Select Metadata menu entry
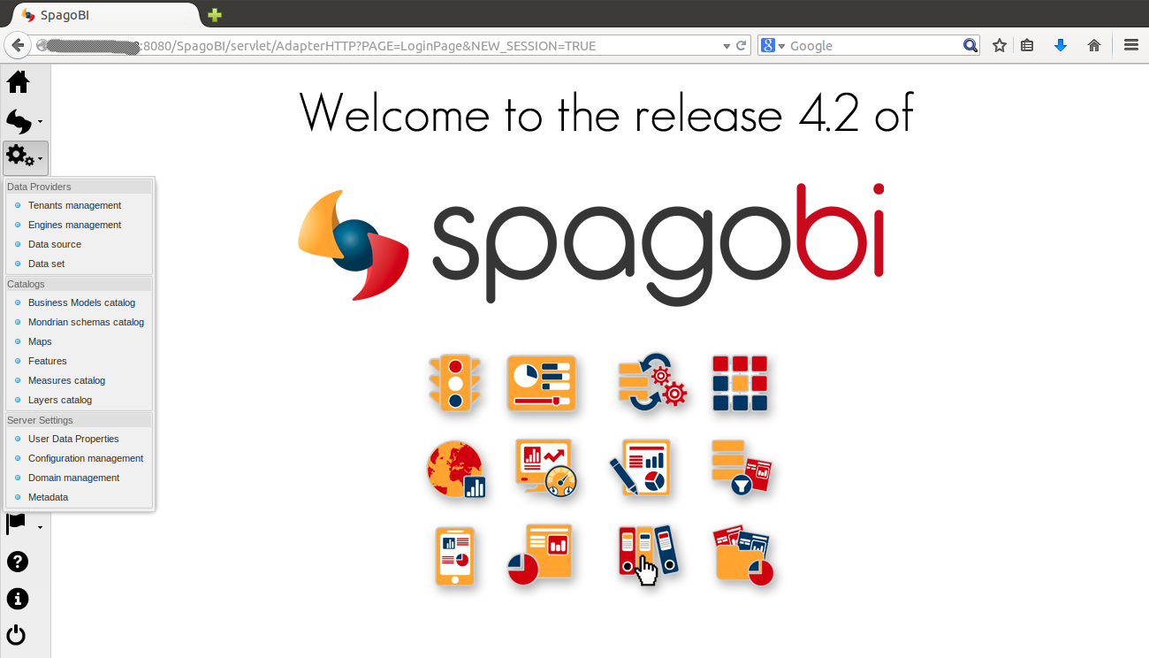The width and height of the screenshot is (1149, 658). pos(48,497)
